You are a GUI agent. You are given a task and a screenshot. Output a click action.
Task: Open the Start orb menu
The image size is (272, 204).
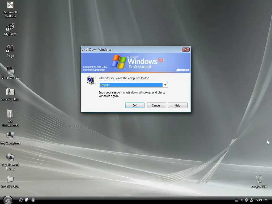8,200
